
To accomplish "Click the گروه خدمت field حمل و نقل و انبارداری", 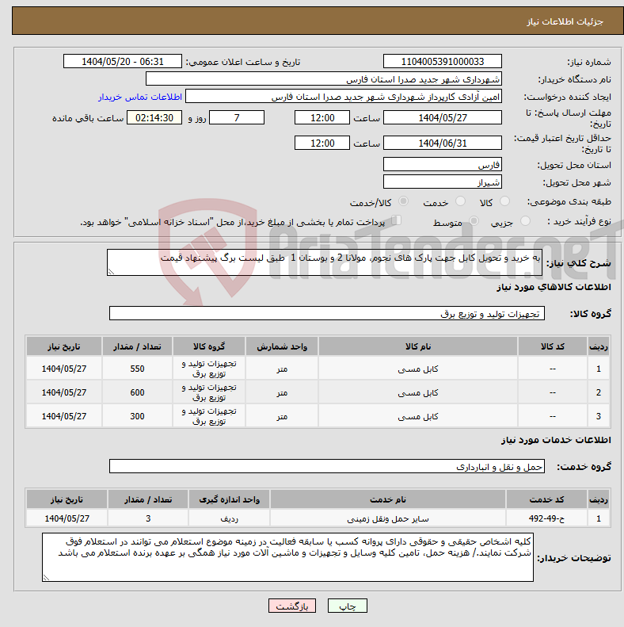I will [327, 467].
